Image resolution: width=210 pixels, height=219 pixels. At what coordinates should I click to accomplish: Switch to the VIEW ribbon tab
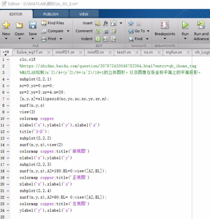click(84, 14)
